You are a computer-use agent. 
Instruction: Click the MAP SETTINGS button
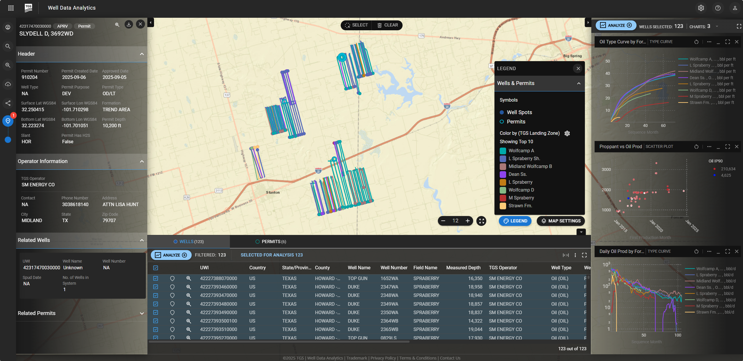[561, 221]
